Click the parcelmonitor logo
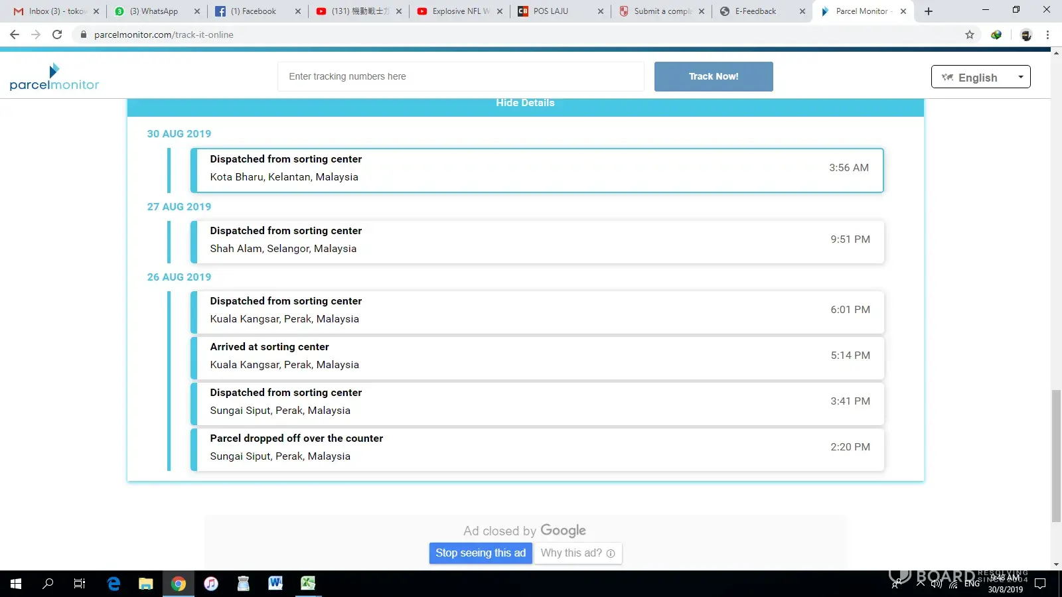 [54, 77]
